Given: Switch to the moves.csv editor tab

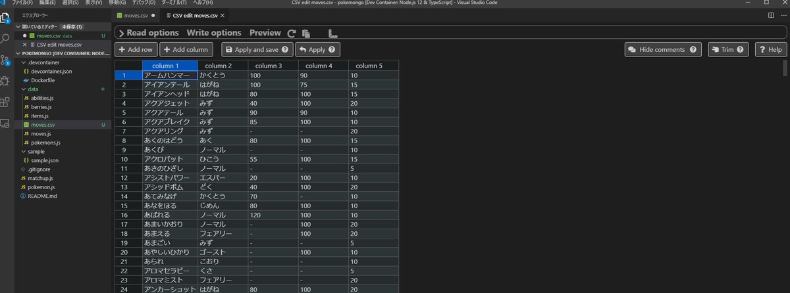Looking at the screenshot, I should pos(136,14).
